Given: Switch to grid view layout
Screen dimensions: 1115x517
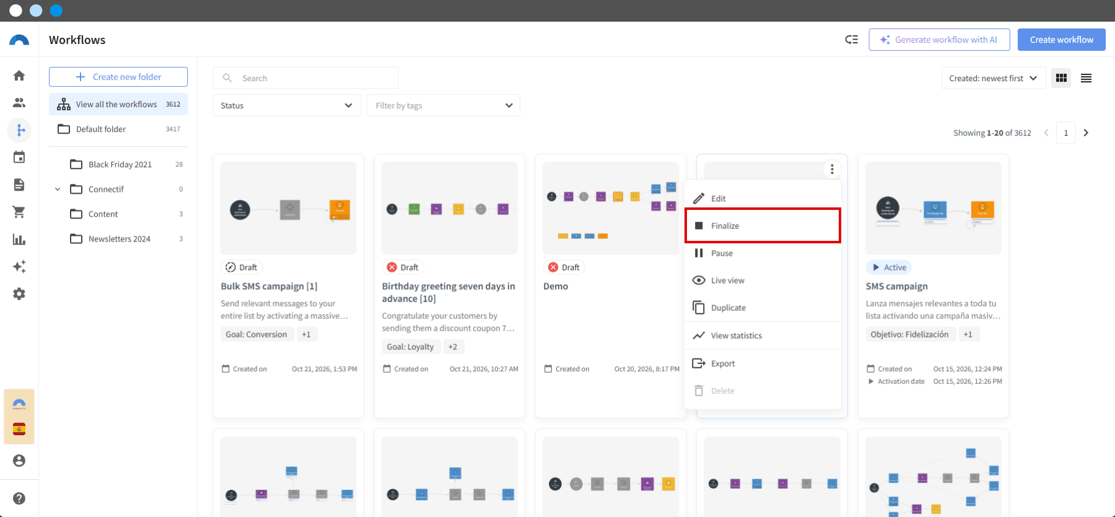Looking at the screenshot, I should 1061,78.
